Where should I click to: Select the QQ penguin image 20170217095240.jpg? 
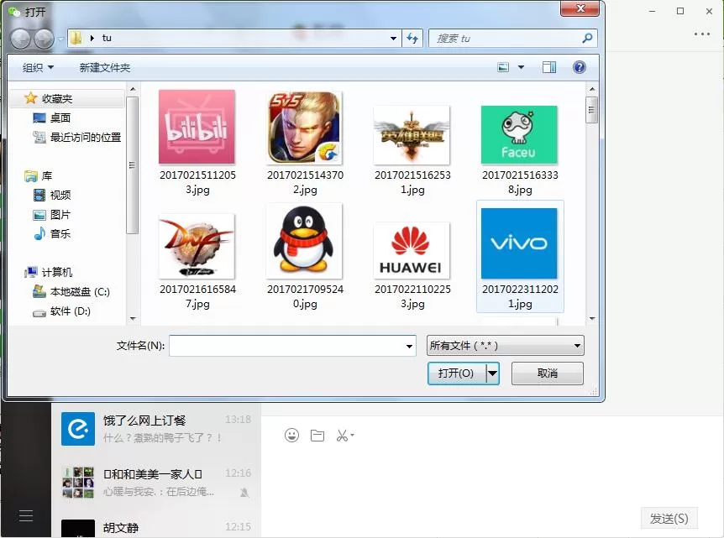pos(305,257)
